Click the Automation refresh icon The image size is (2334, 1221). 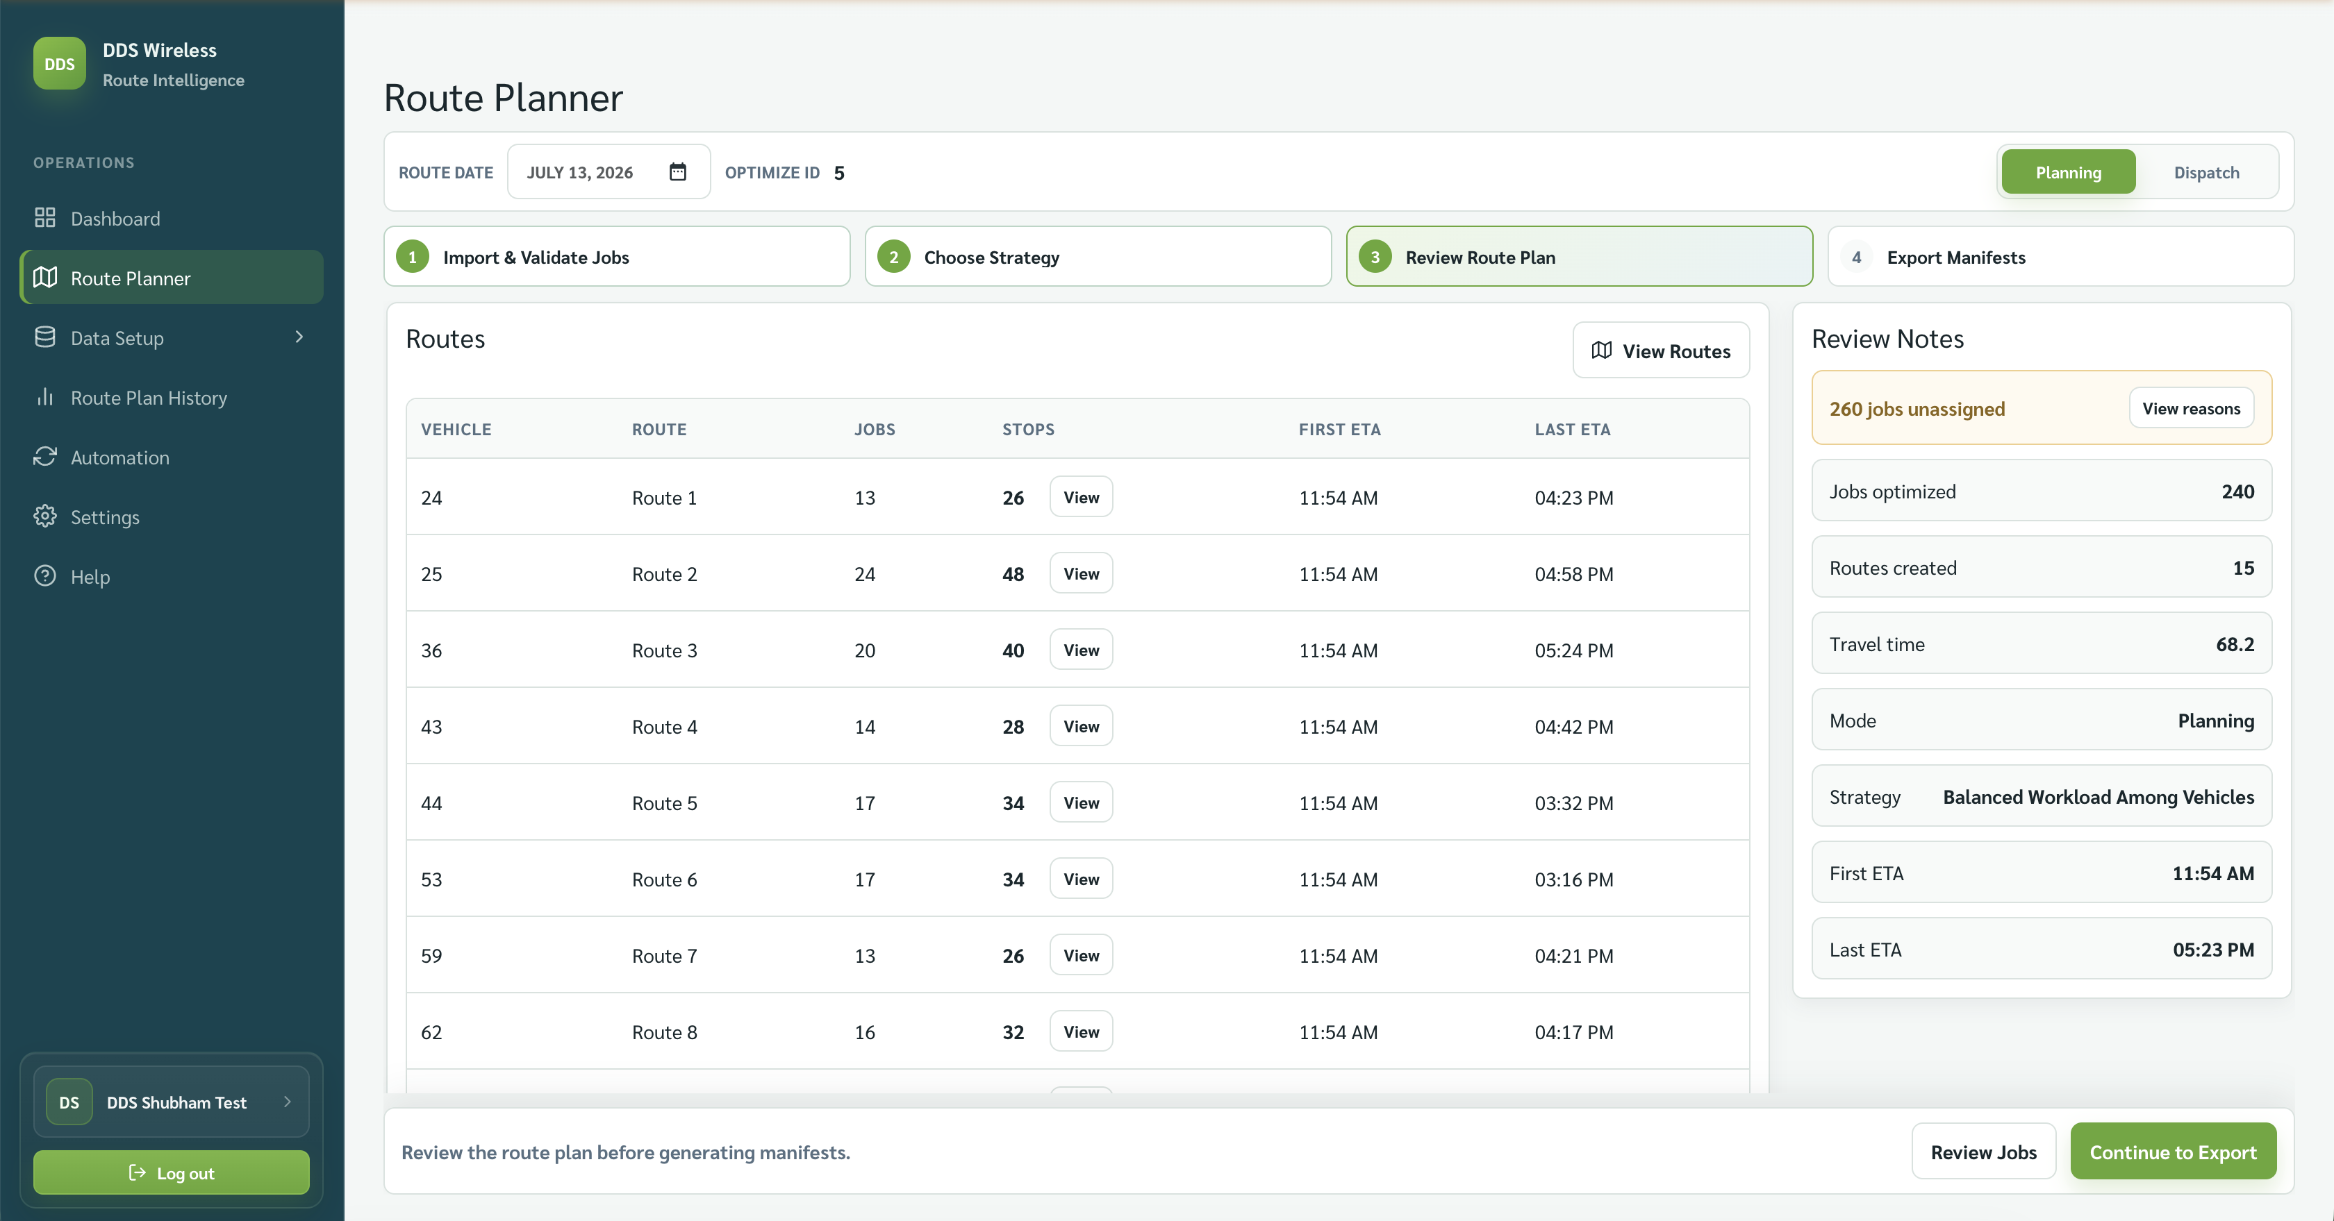[x=44, y=457]
